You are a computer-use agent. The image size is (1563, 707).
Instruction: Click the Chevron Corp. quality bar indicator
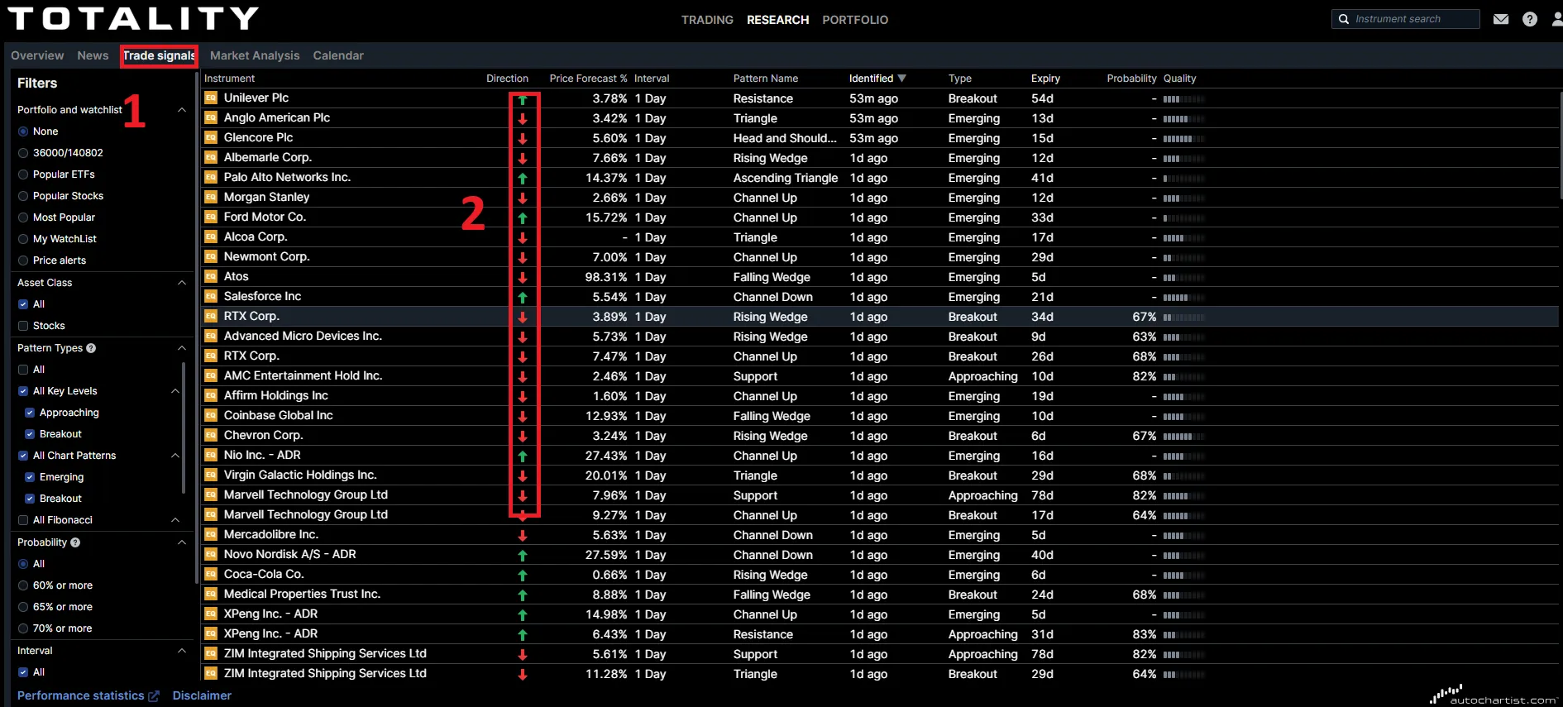tap(1183, 436)
